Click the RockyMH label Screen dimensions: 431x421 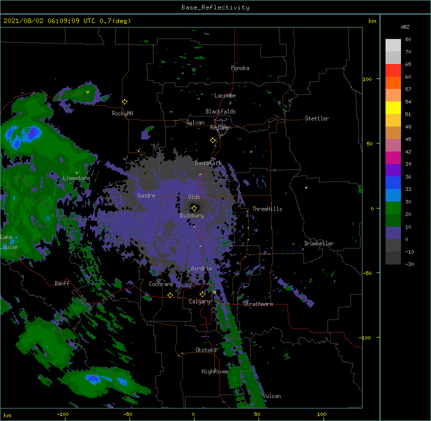coord(122,113)
